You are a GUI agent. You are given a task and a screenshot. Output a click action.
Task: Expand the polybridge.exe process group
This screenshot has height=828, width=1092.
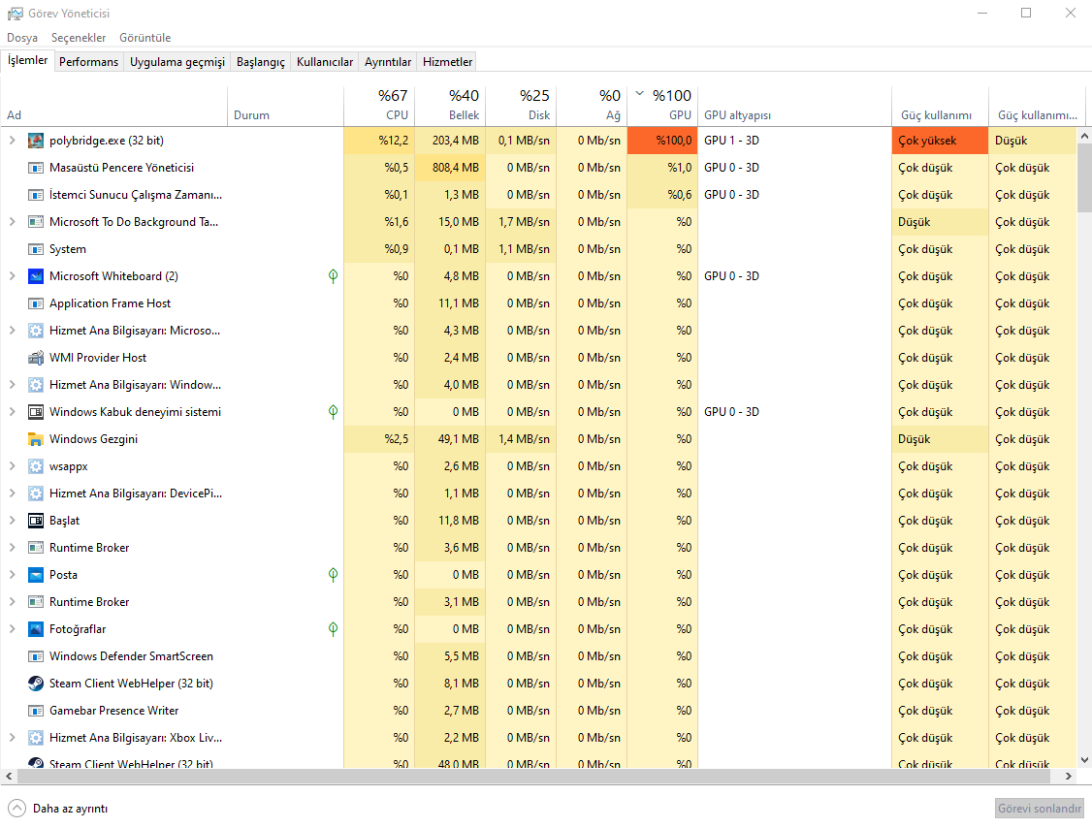pyautogui.click(x=12, y=141)
